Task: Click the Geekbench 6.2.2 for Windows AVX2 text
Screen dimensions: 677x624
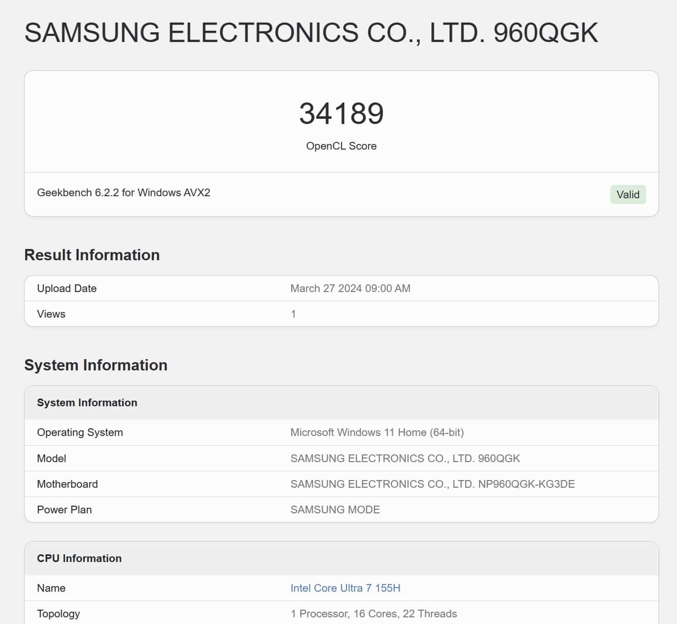Action: pos(124,193)
